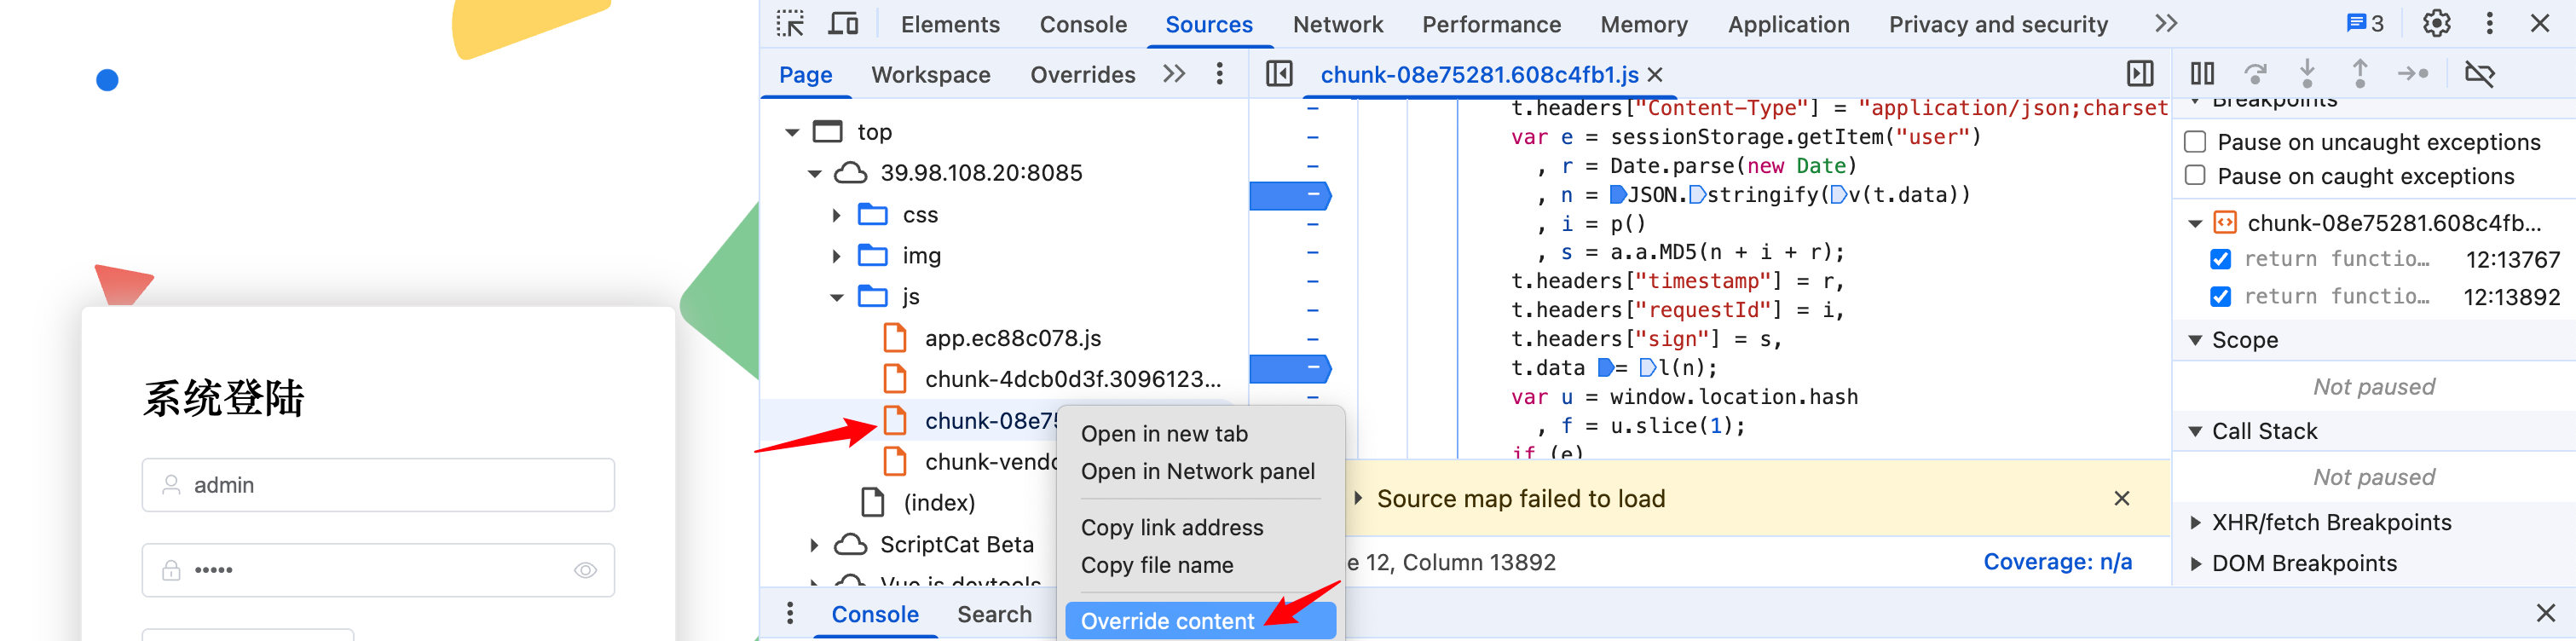2576x641 pixels.
Task: Select chunk-4dcb0d3f.3096123 file
Action: pyautogui.click(x=1072, y=379)
